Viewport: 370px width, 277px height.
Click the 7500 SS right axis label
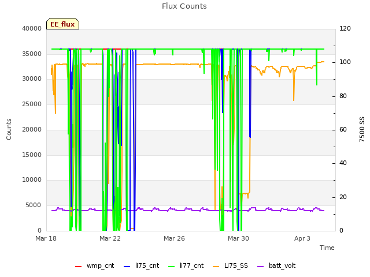(x=362, y=129)
